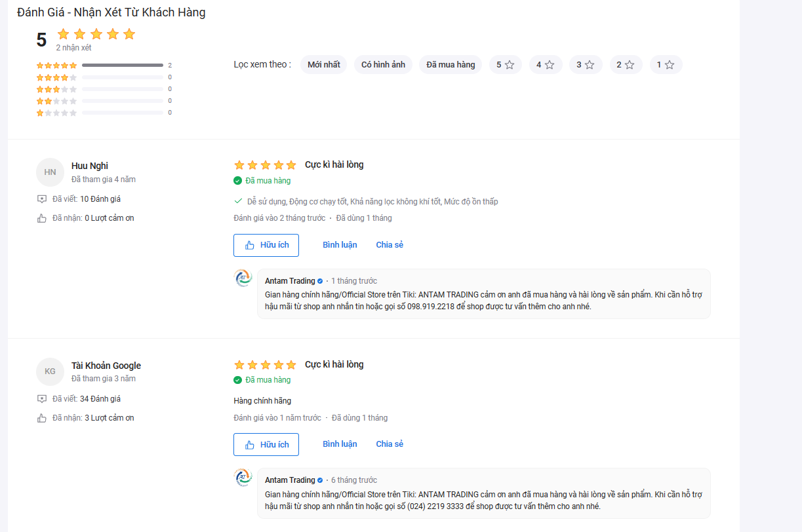Show reviews with 'Có hình ảnh'

tap(384, 65)
